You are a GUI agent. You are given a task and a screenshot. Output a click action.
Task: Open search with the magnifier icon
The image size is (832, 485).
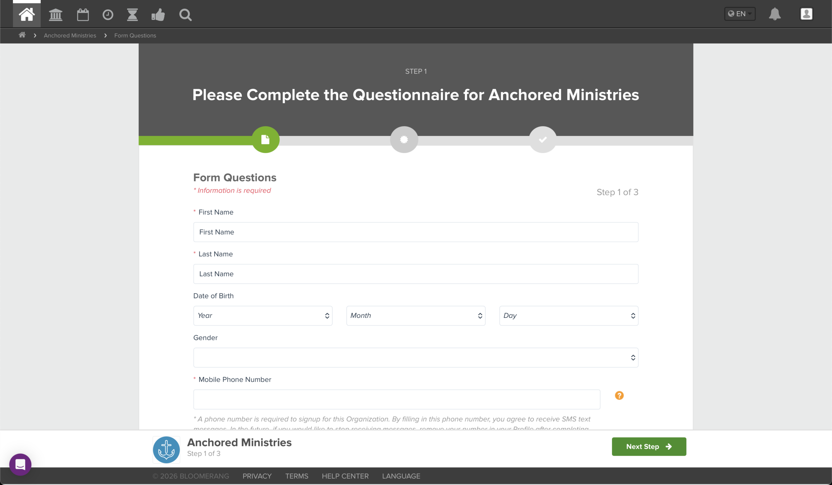(x=185, y=15)
